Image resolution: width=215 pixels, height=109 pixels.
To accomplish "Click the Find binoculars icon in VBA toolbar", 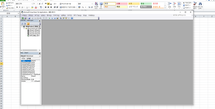I will pos(40,18).
